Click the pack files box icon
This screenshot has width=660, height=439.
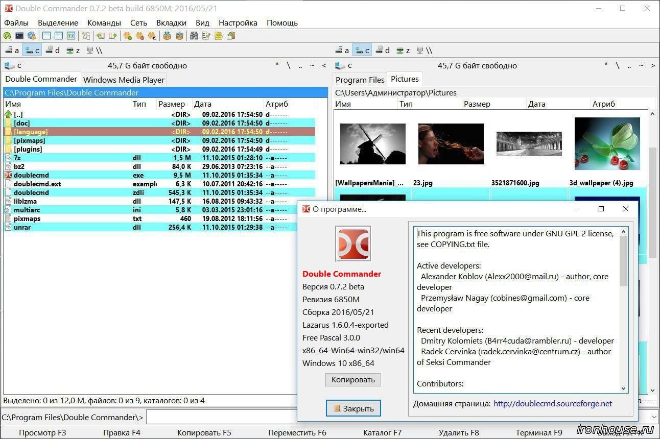click(x=167, y=36)
